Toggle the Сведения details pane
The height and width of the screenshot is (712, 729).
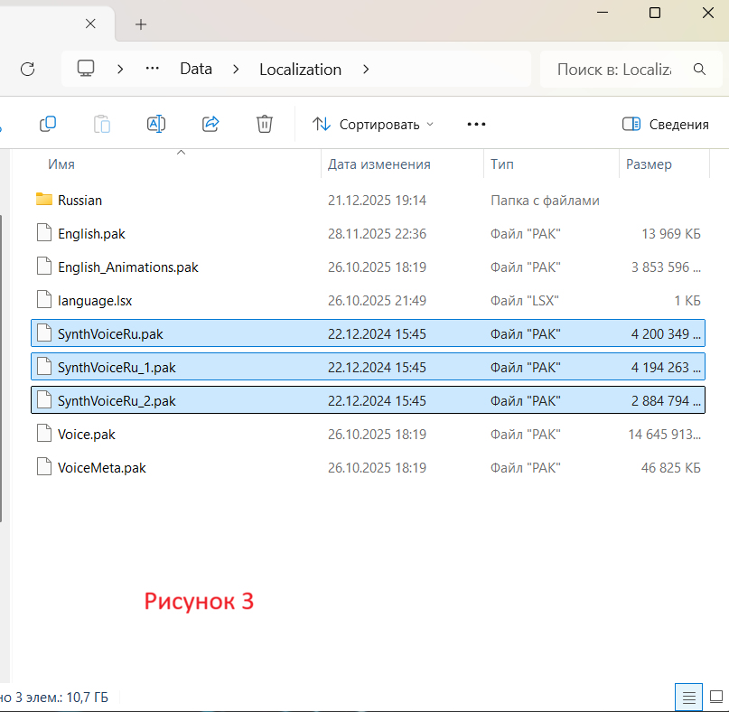pyautogui.click(x=666, y=124)
